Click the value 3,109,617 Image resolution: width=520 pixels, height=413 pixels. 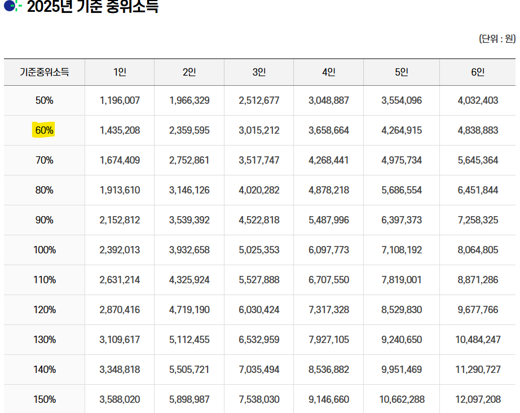(120, 339)
